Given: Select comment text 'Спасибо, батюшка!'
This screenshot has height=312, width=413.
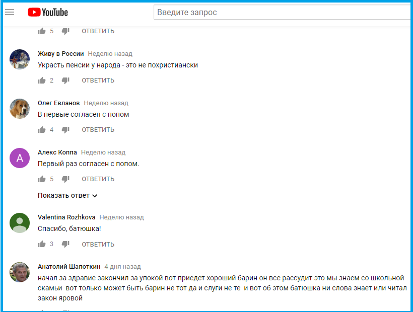Looking at the screenshot, I should coord(70,228).
